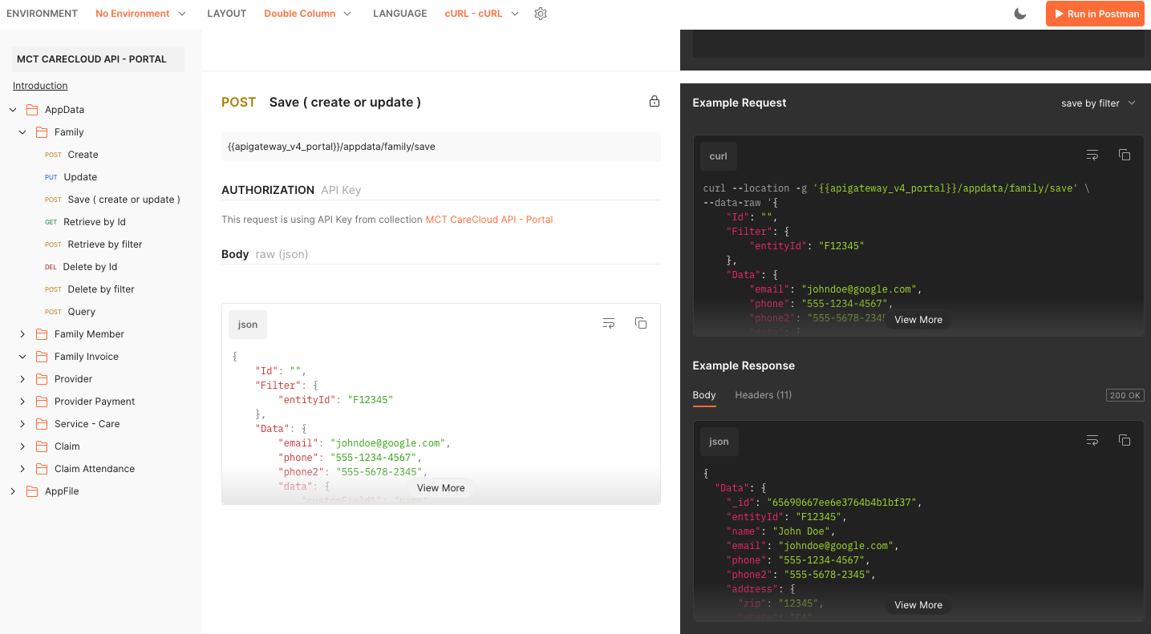Switch to the Headers (11) tab
1151x634 pixels.
[x=763, y=394]
